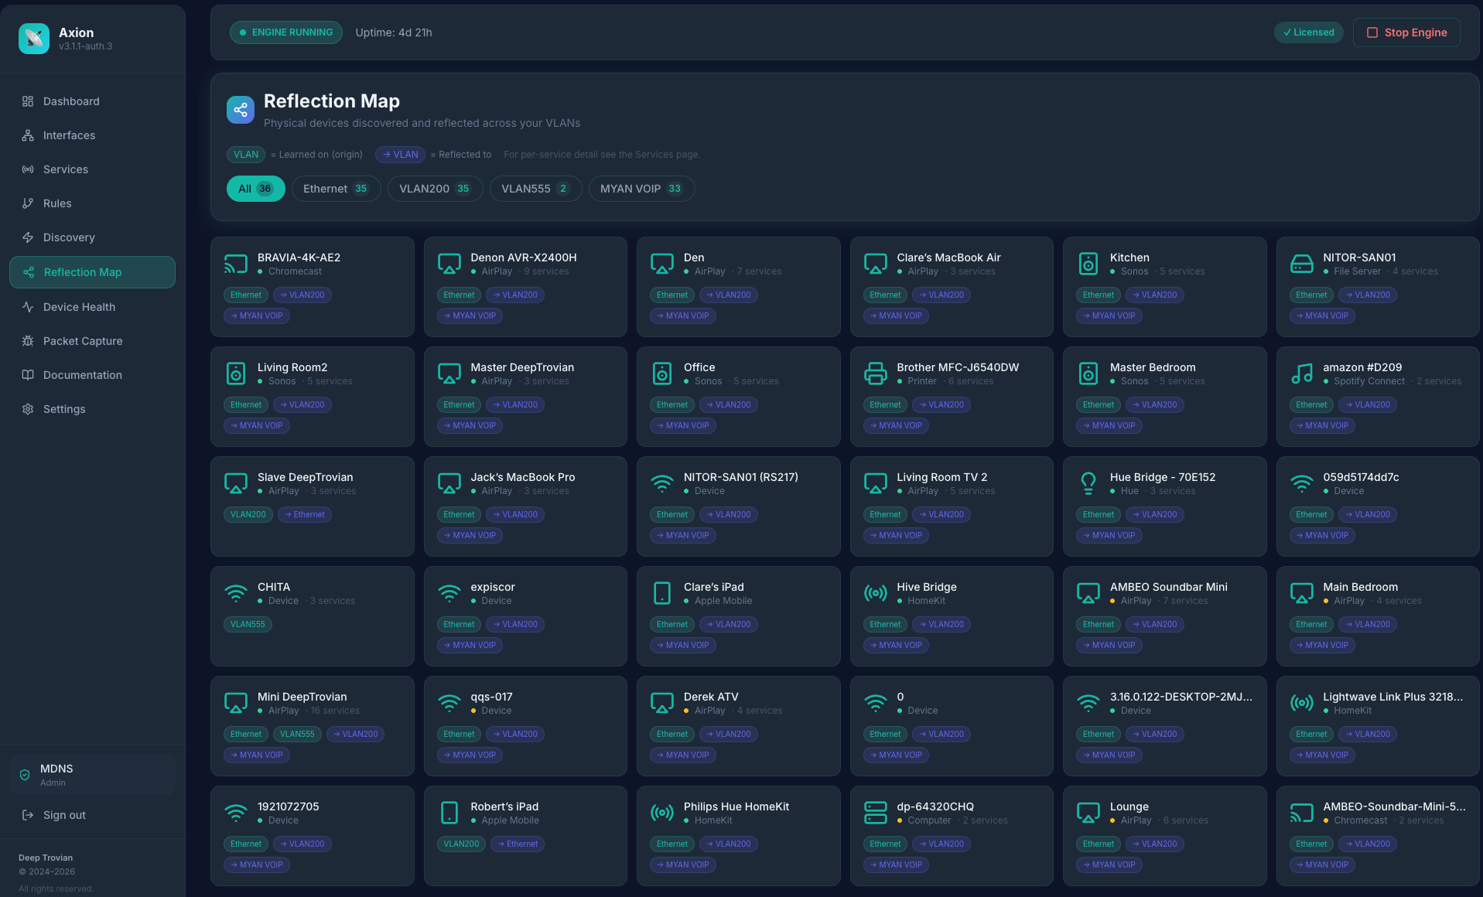Click the Licensed status badge
Screen dimensions: 1483x897
(x=1308, y=32)
